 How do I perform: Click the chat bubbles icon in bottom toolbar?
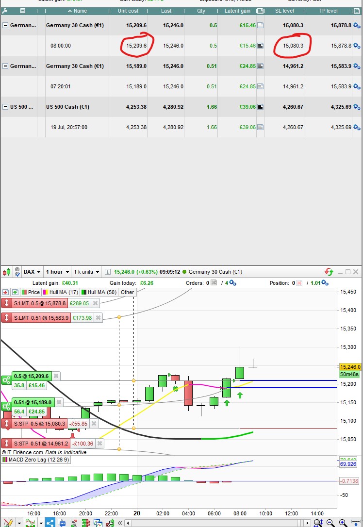62,523
